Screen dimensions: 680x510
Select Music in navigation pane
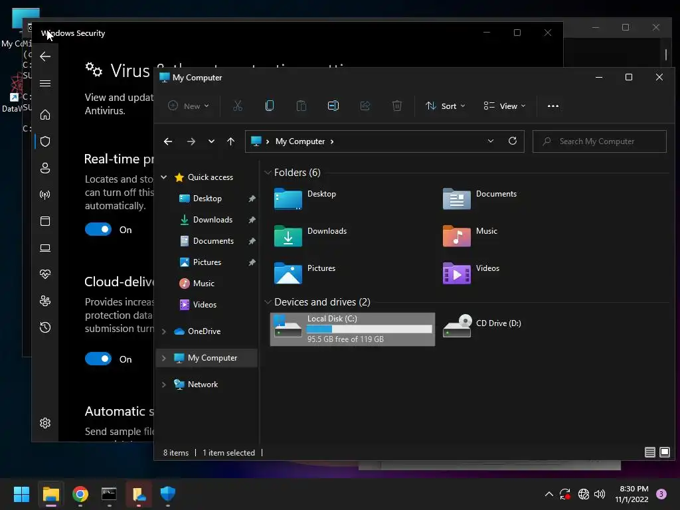click(x=203, y=283)
